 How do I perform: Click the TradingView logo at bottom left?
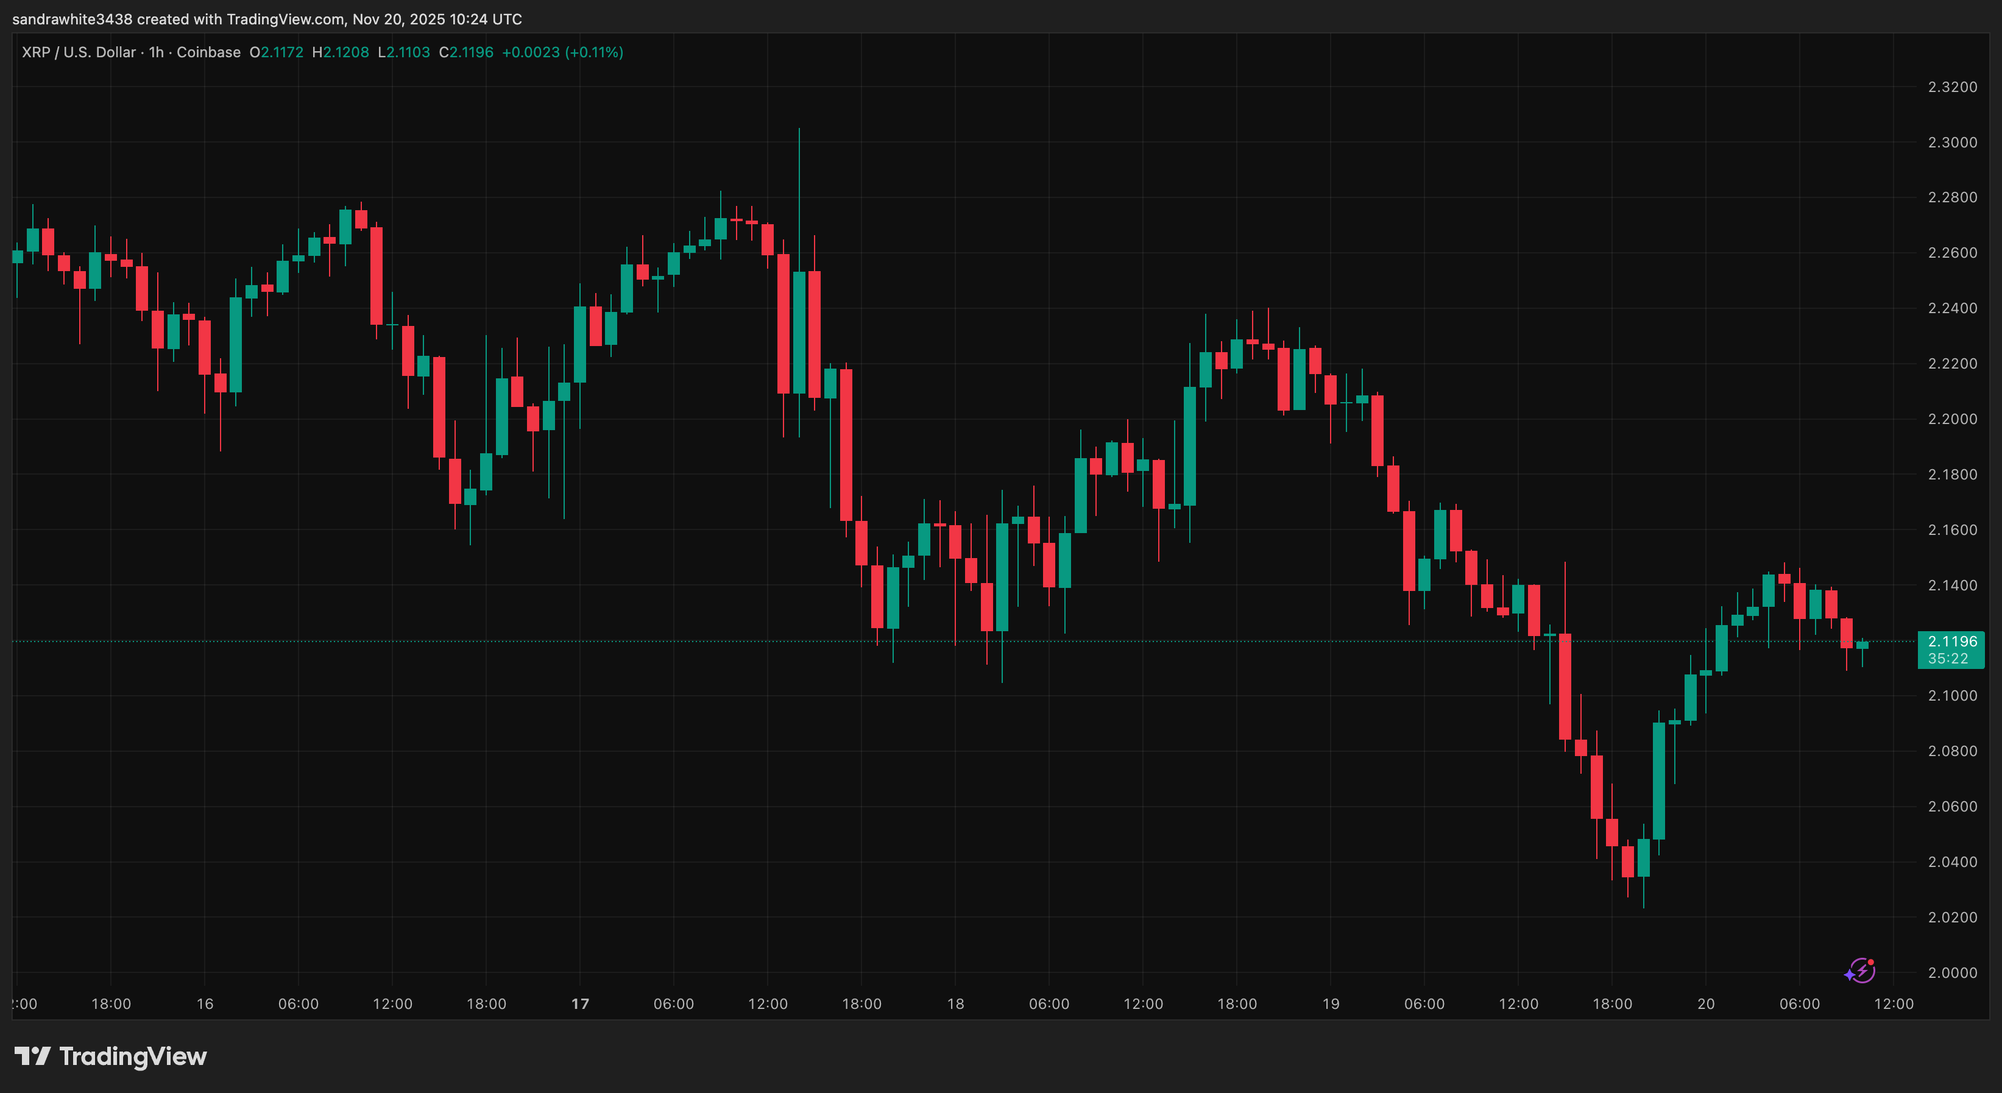(x=110, y=1056)
